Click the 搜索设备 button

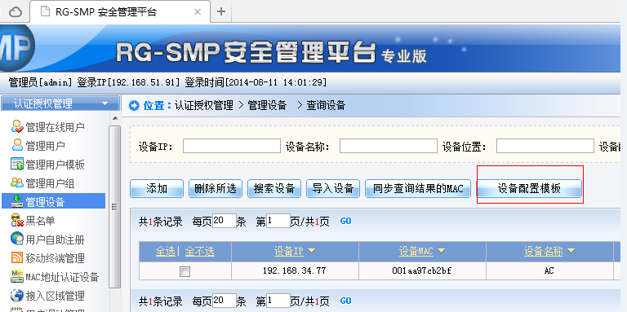[274, 188]
